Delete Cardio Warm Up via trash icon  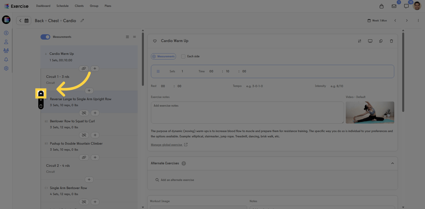tap(391, 41)
